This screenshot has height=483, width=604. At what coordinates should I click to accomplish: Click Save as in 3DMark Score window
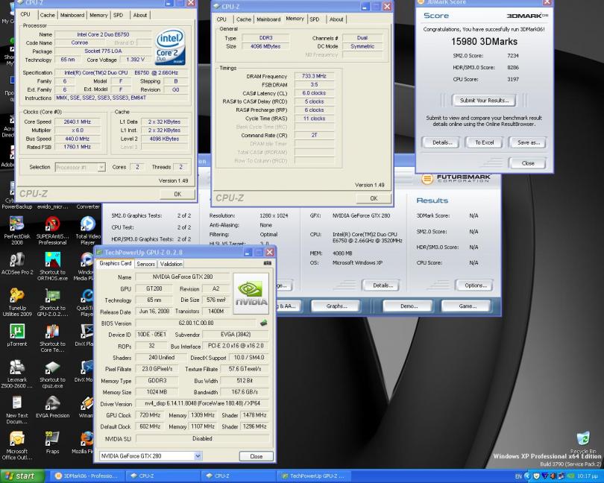point(528,142)
